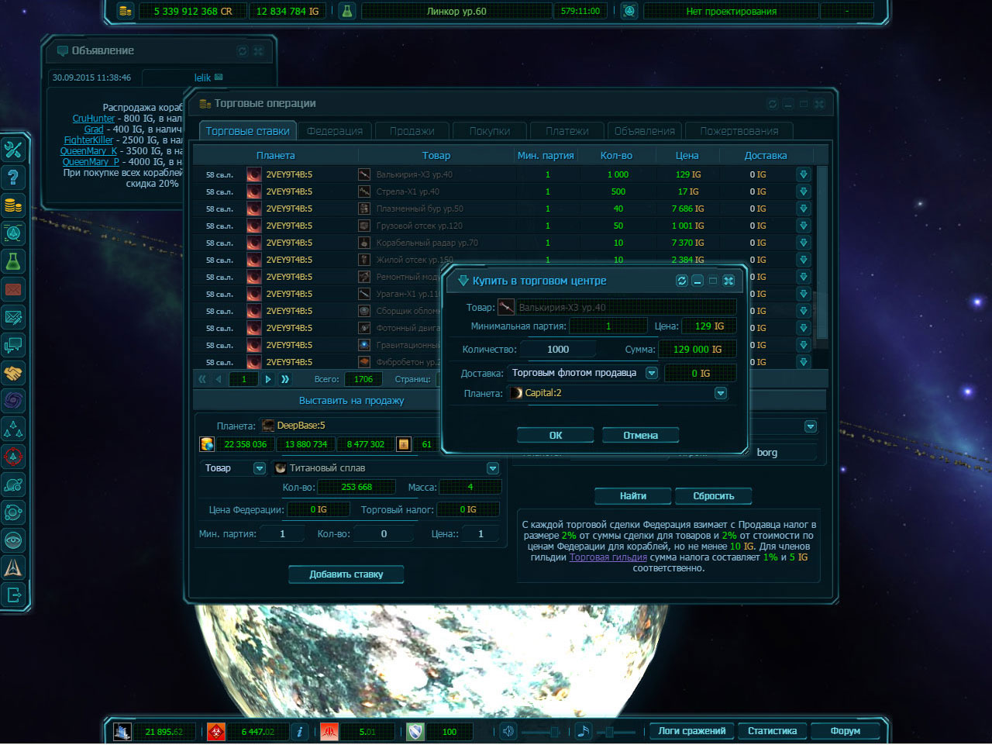This screenshot has width=992, height=745.
Task: Click the coins icon in top bar
Action: [x=125, y=12]
